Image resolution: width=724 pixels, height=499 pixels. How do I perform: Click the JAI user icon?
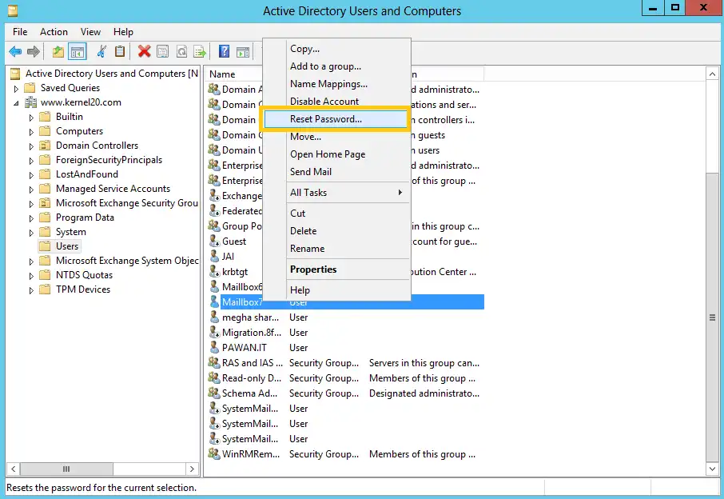coord(214,257)
